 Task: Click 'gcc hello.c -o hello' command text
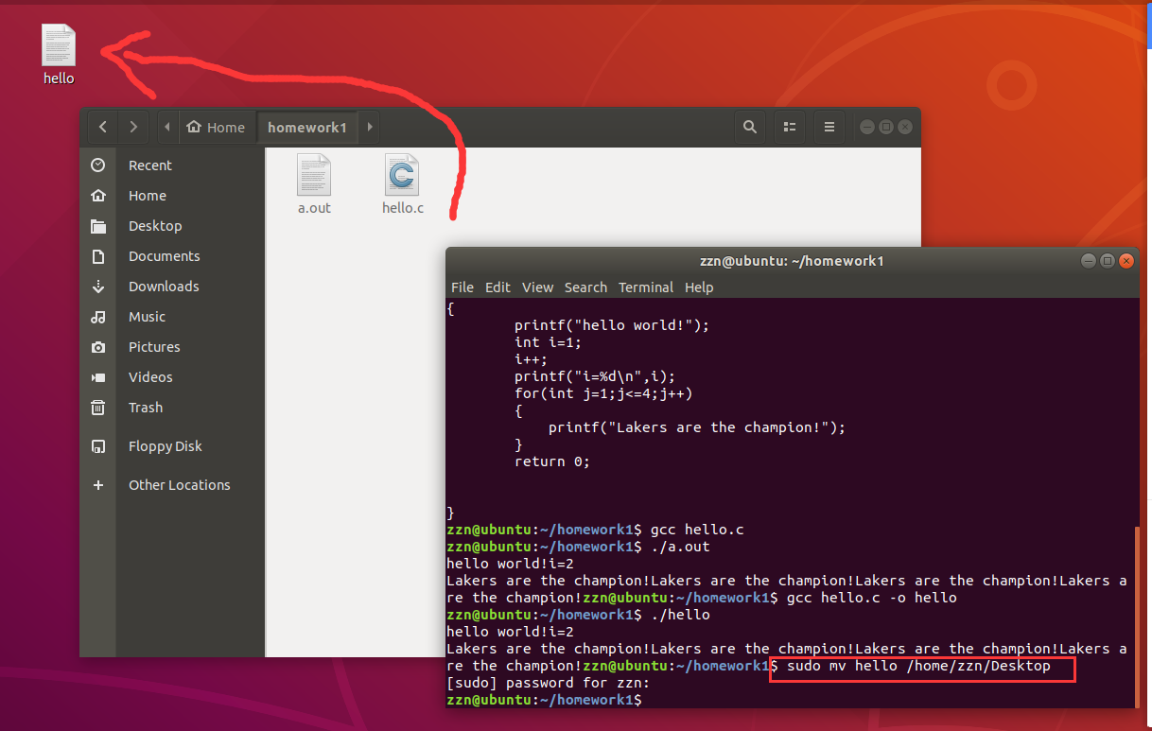point(871,598)
